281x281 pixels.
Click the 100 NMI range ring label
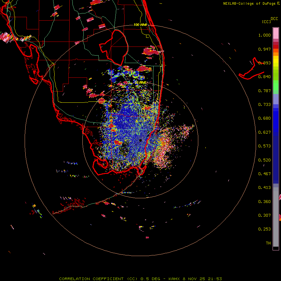(140, 25)
